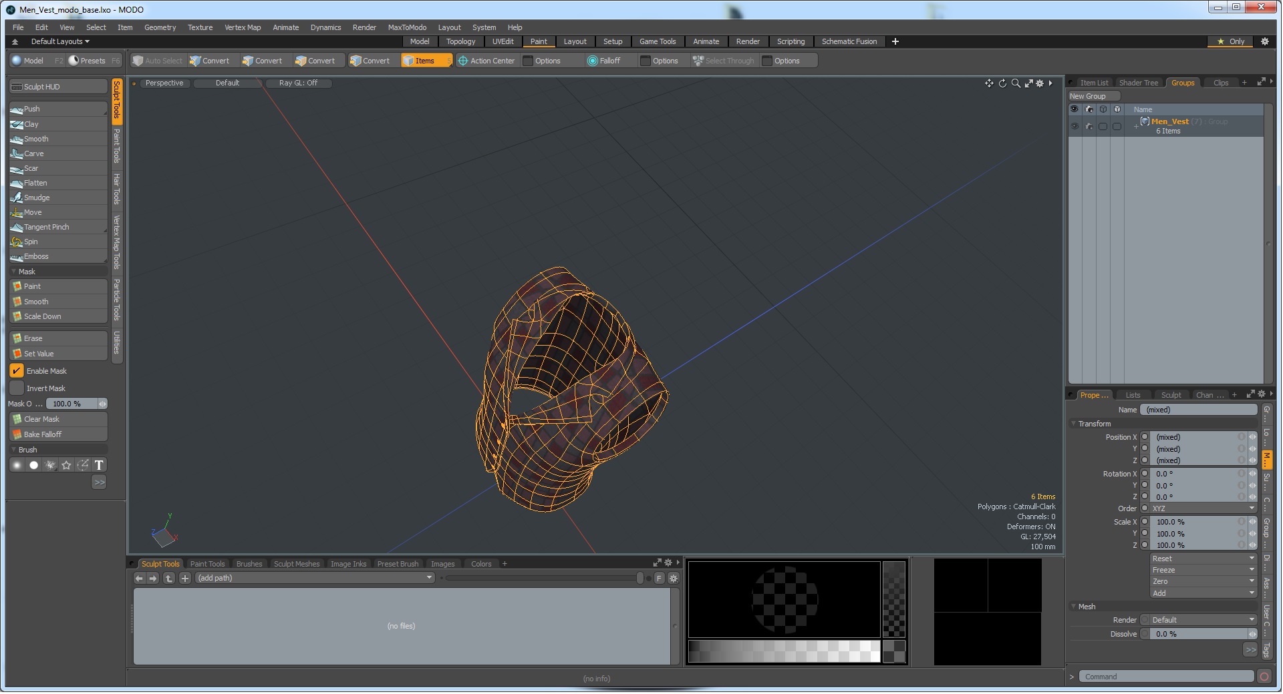Toggle Scale X channel keyframe dot

(1145, 522)
